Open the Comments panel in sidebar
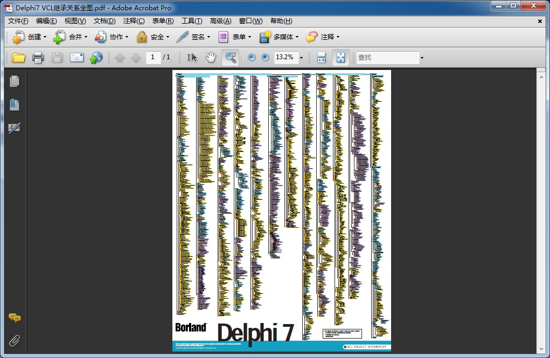Screen dimensions: 550x358 (15, 318)
